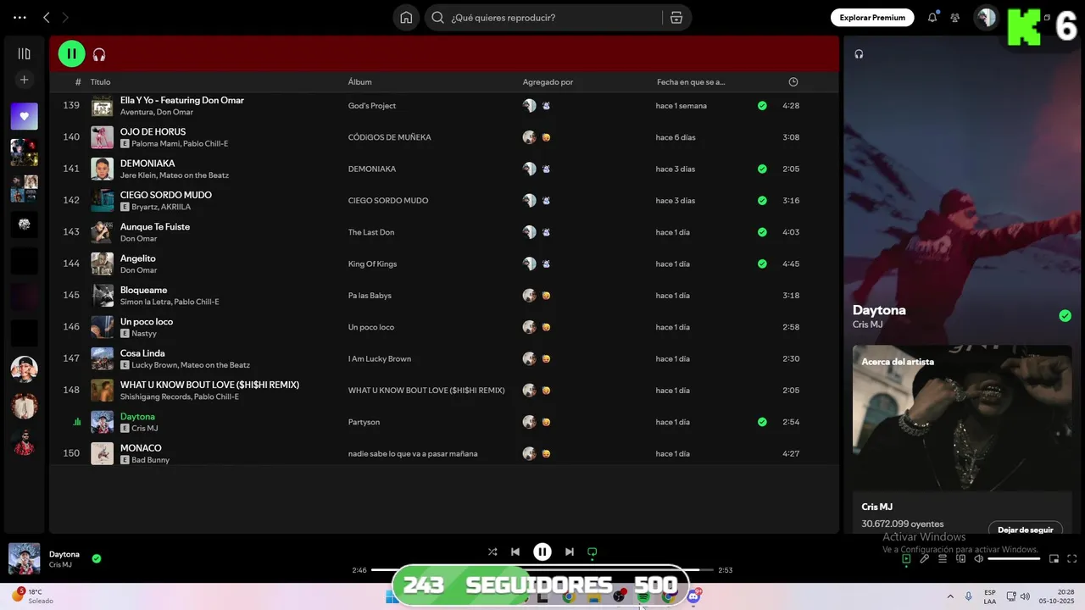The width and height of the screenshot is (1085, 610).
Task: Seek on the song progress bar
Action: (542, 570)
